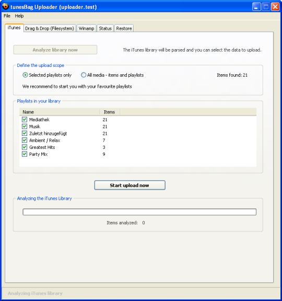Open the Status tab
This screenshot has width=282, height=301.
(105, 28)
